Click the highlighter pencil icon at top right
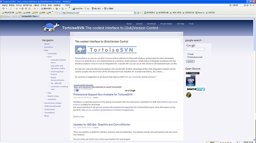This screenshot has width=256, height=143. click(x=254, y=5)
